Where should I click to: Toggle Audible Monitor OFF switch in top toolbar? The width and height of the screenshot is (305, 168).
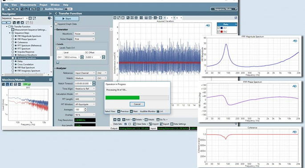click(69, 9)
